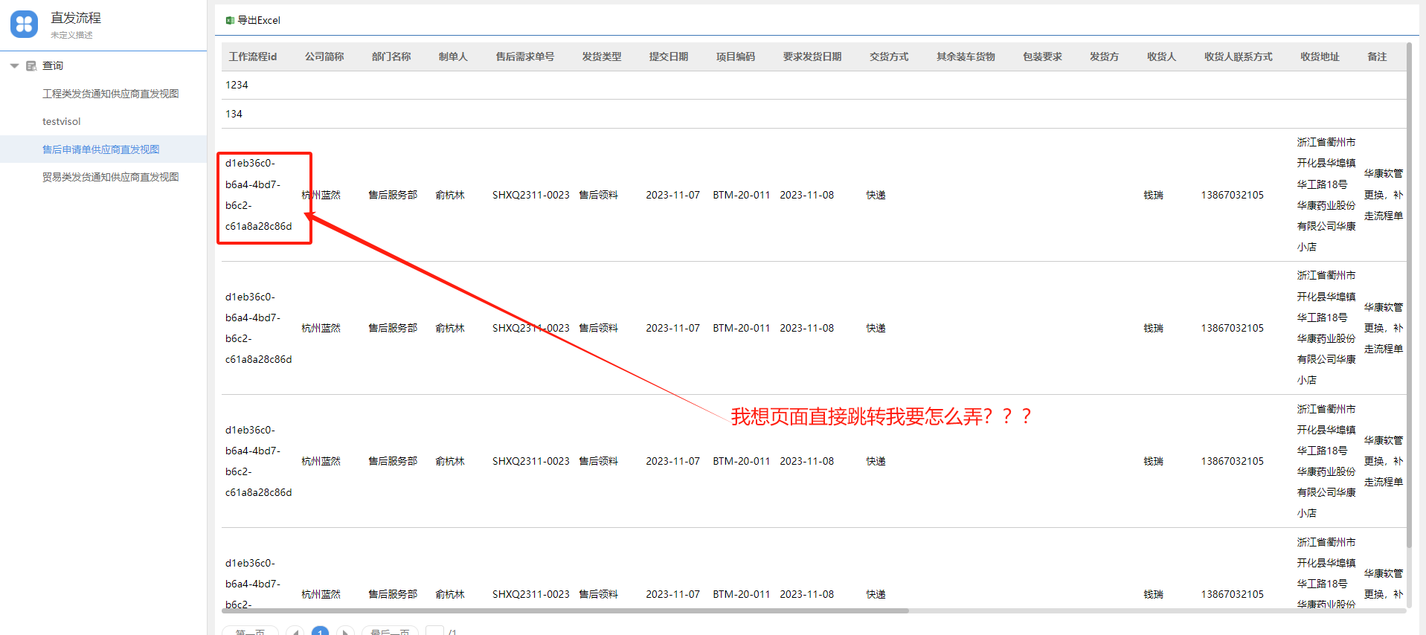
Task: Click the 项目编码 column header
Action: coord(736,57)
